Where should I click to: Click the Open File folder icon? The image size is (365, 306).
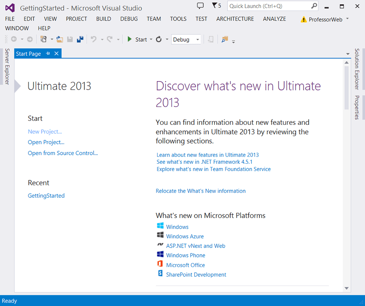[60, 39]
